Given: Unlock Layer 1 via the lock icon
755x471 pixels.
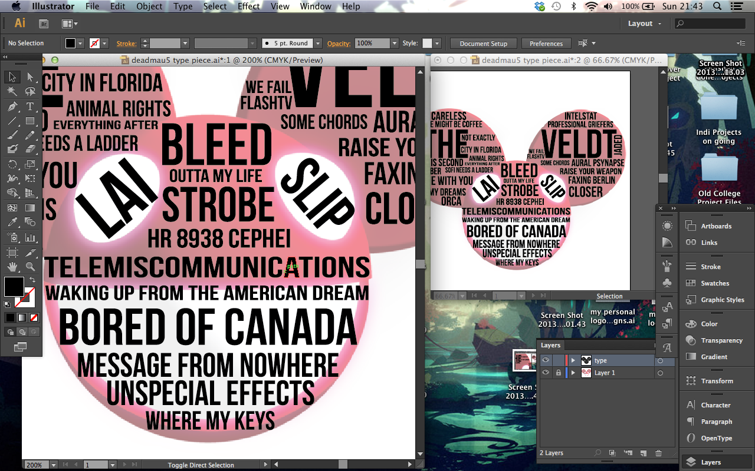Looking at the screenshot, I should point(558,373).
